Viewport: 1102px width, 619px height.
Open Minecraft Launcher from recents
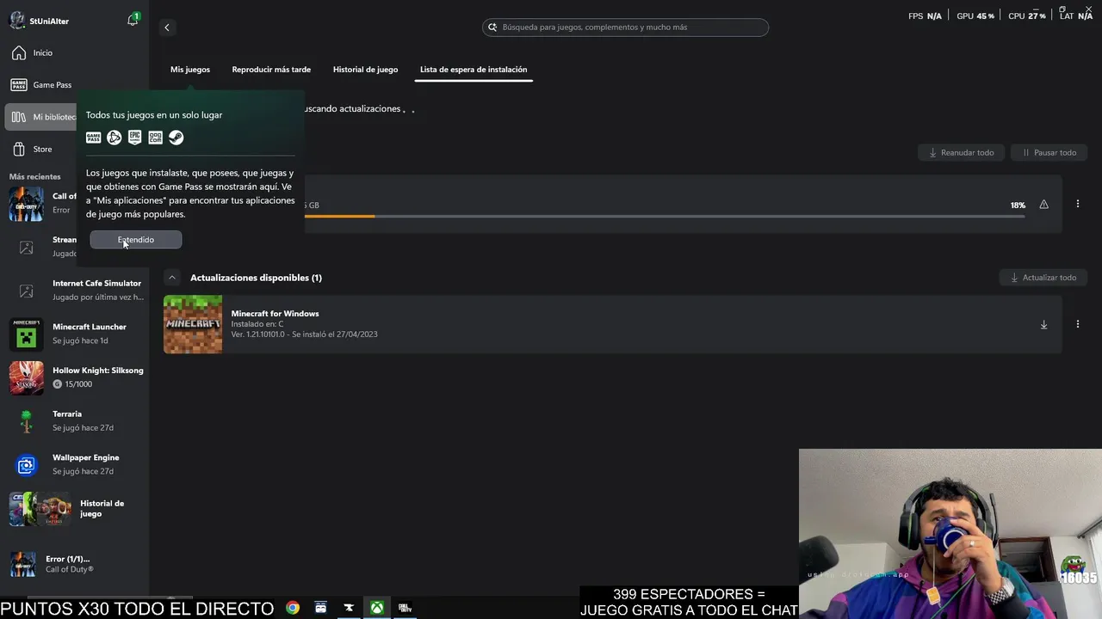(75, 334)
